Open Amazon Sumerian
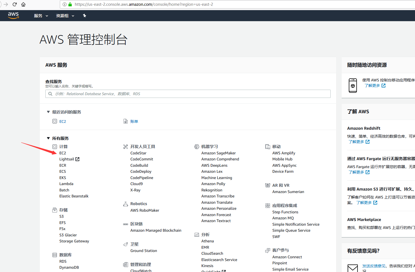The image size is (415, 272). coord(288,192)
